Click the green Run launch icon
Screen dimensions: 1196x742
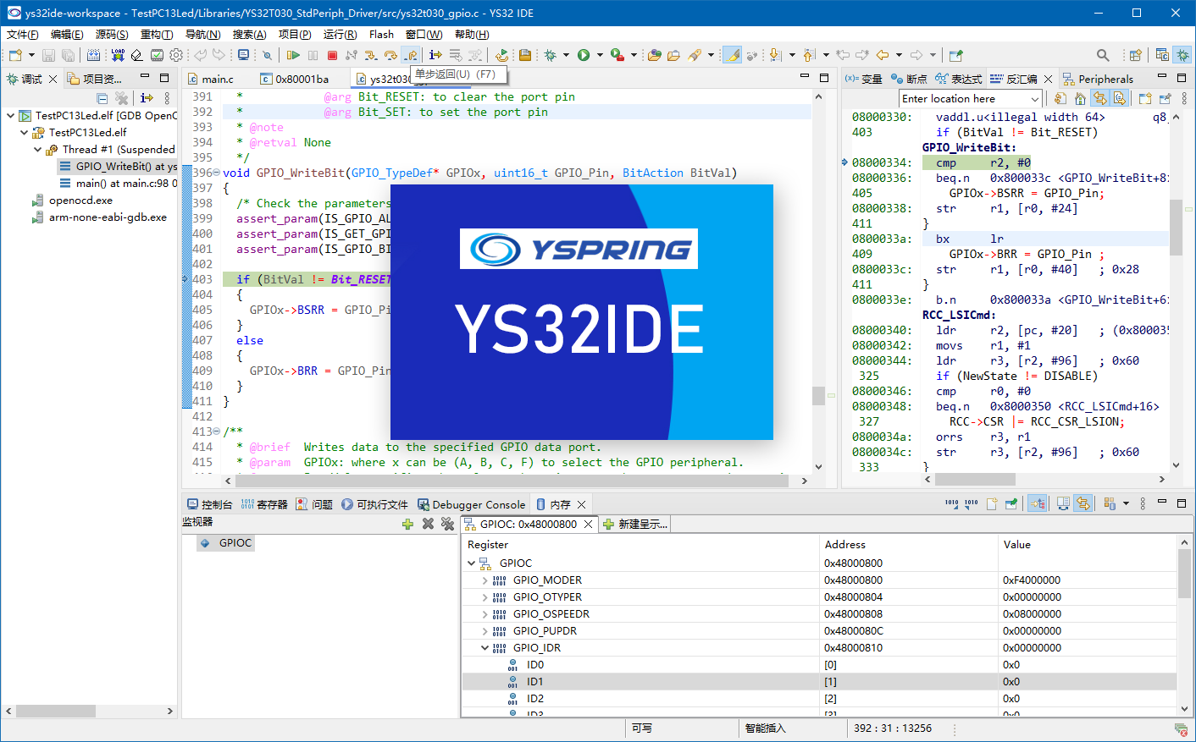click(x=584, y=55)
